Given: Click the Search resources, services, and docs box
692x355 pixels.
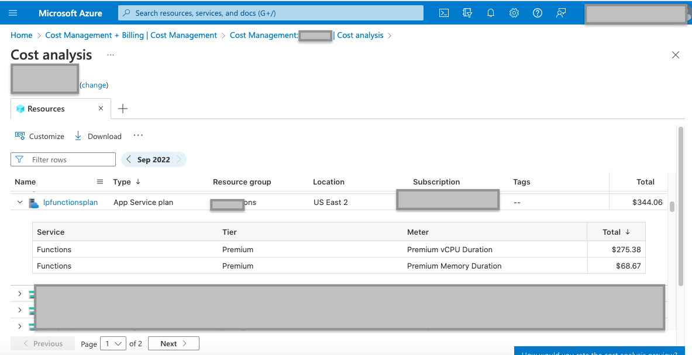Looking at the screenshot, I should click(x=270, y=13).
